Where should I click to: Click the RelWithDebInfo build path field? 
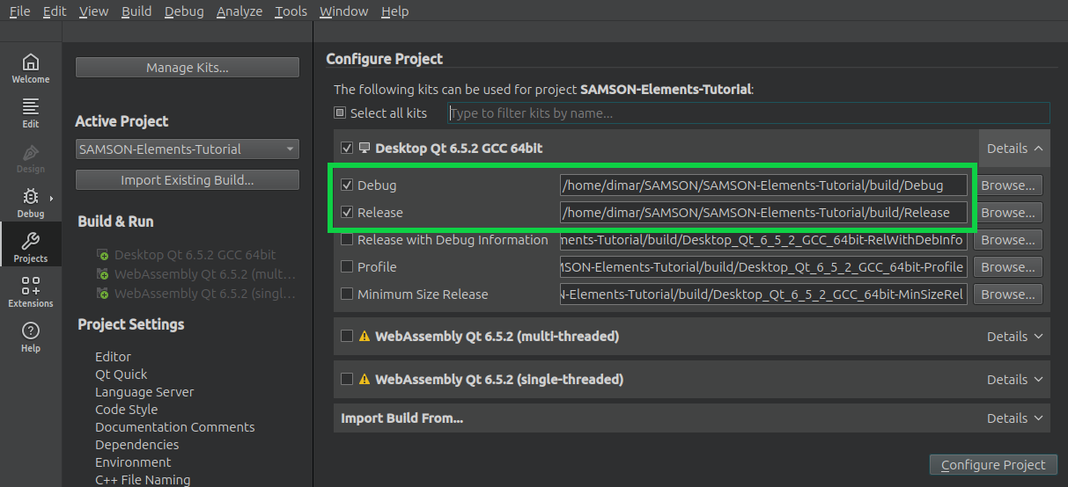pos(763,240)
